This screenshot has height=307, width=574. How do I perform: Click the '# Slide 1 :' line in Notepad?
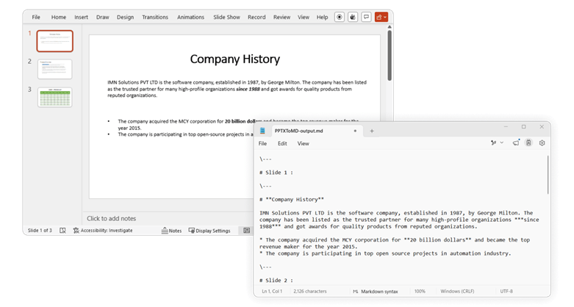(276, 173)
